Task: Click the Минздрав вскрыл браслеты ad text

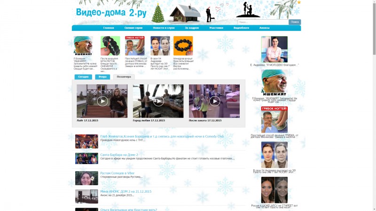Action: (183, 64)
